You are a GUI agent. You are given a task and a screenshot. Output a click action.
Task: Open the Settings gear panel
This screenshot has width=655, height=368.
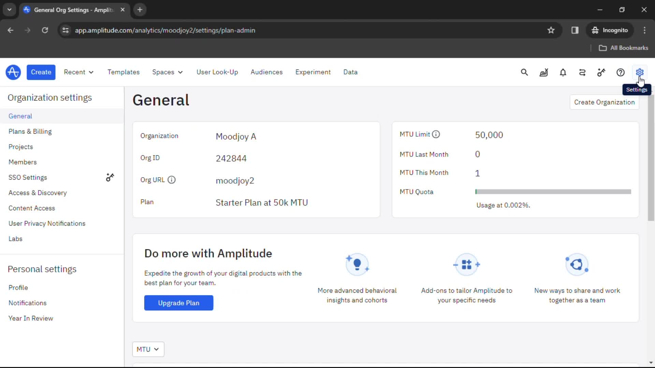[x=640, y=72]
